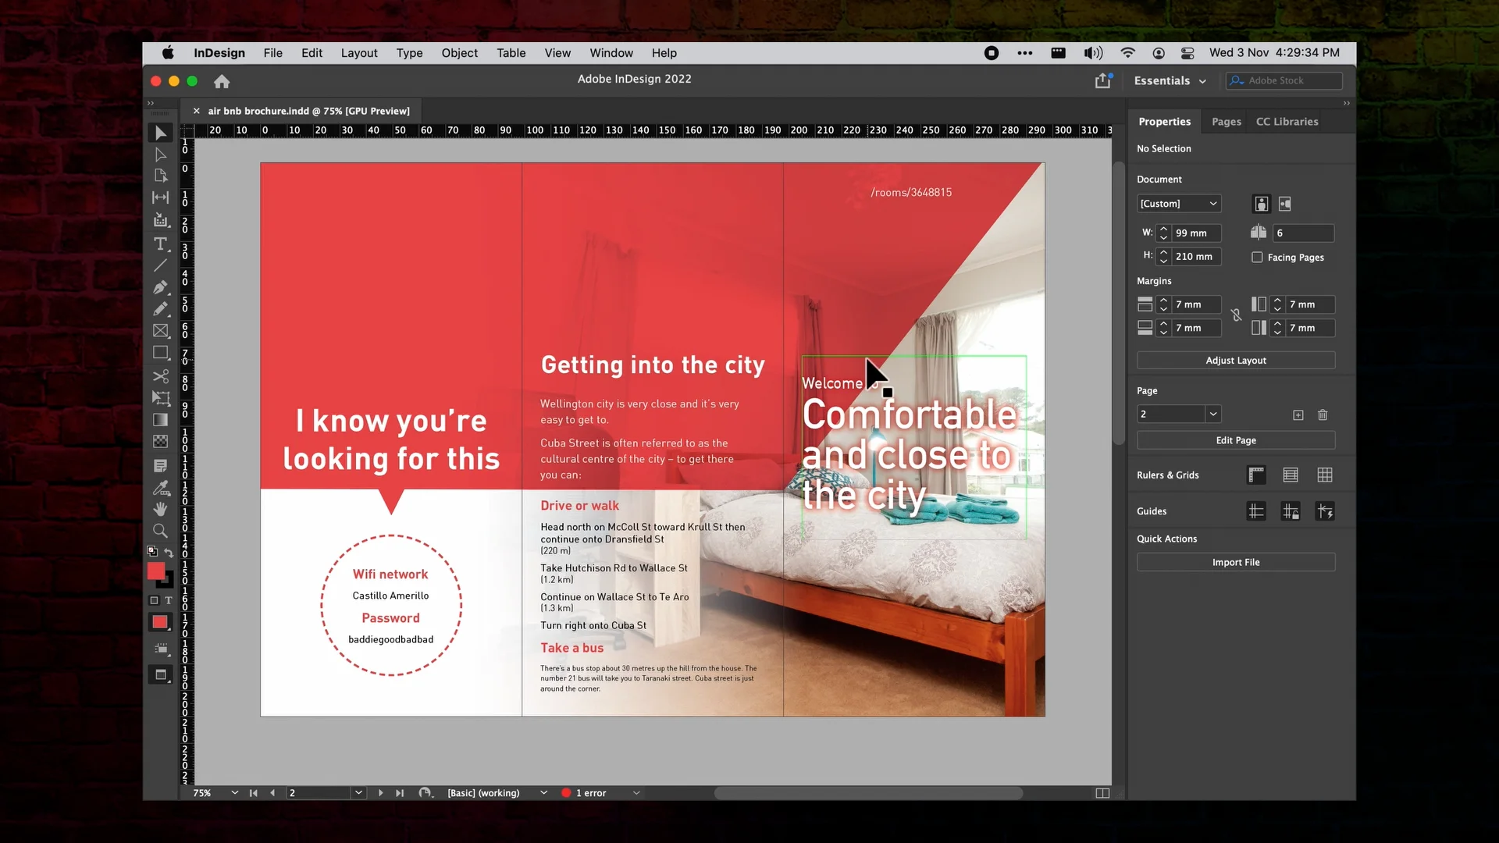Toggle the Lock Guides icon
1499x843 pixels.
point(1291,511)
